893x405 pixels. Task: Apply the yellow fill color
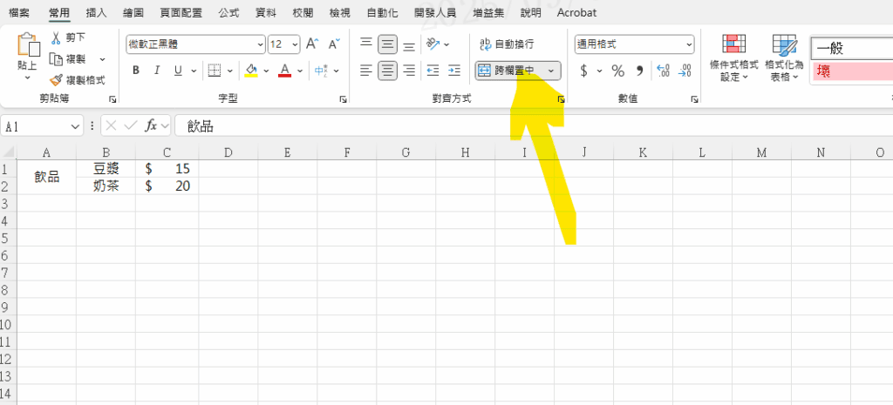[251, 71]
